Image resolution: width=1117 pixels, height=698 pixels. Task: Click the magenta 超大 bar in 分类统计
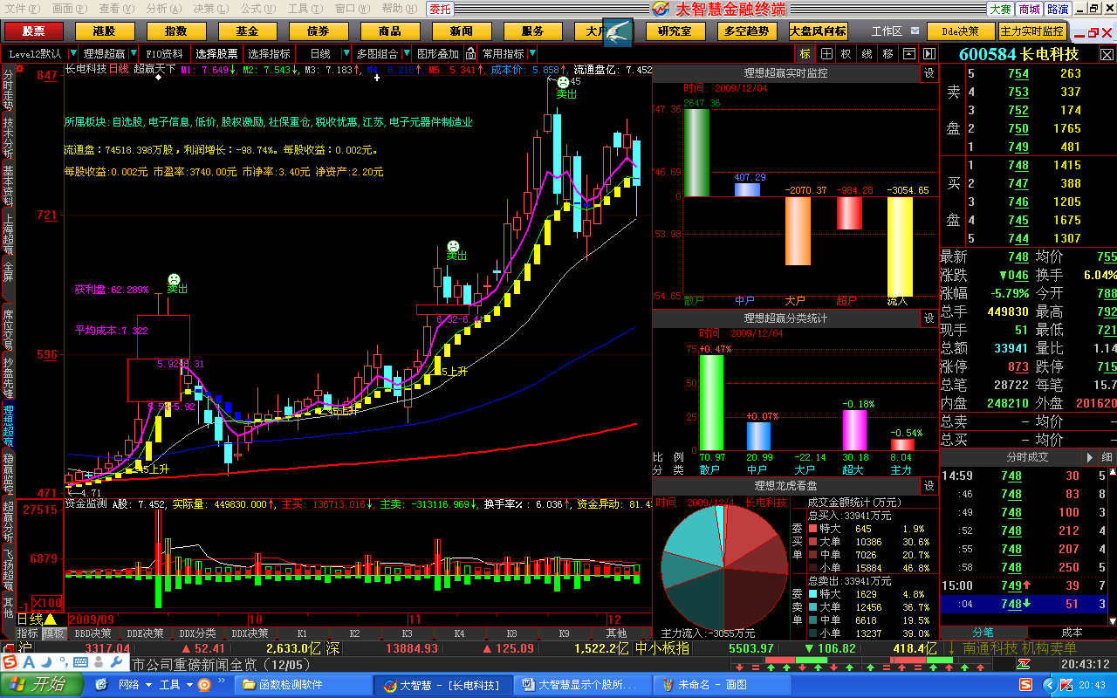pos(854,430)
